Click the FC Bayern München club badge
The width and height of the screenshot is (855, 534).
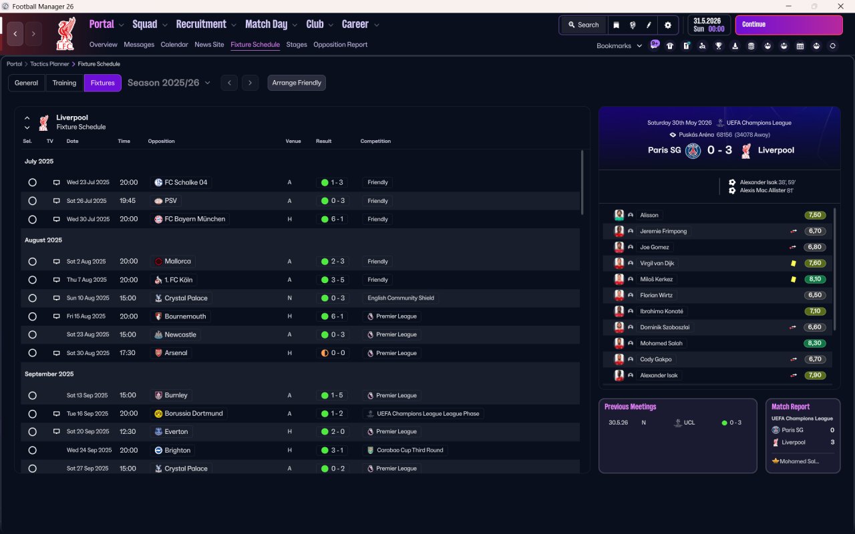pos(158,219)
